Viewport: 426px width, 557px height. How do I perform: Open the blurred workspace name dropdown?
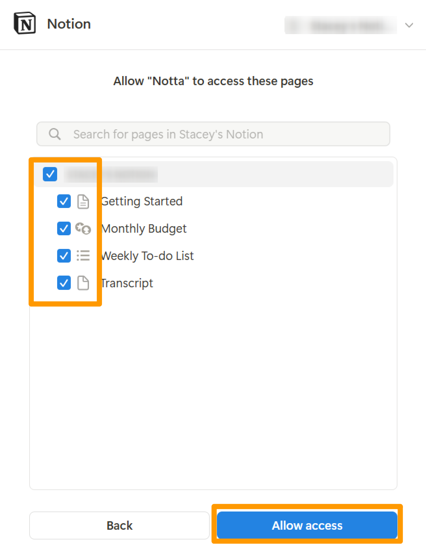341,25
